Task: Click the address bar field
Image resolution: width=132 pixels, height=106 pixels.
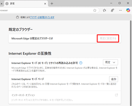Action: 49,10
